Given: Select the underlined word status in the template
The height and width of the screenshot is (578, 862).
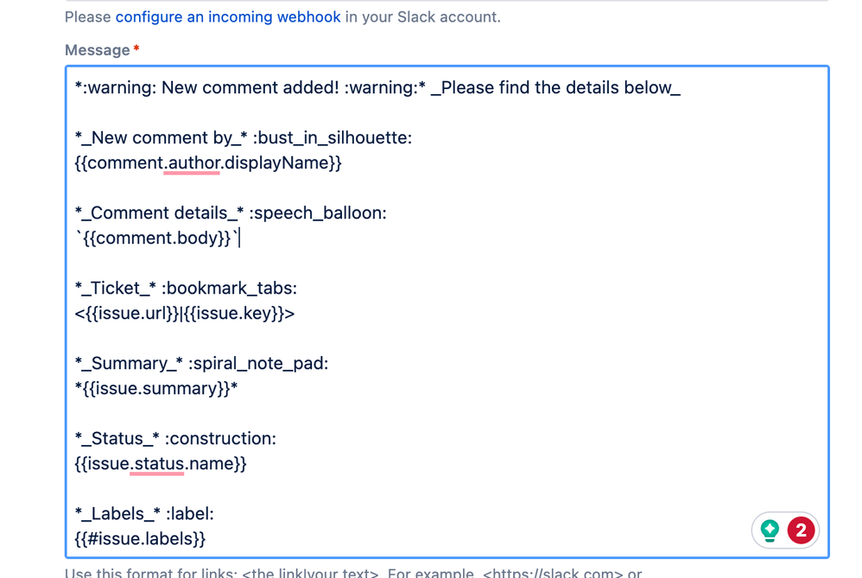Looking at the screenshot, I should [x=156, y=463].
